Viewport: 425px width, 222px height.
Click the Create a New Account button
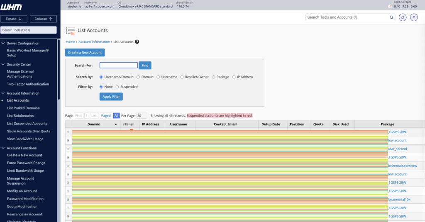click(85, 53)
